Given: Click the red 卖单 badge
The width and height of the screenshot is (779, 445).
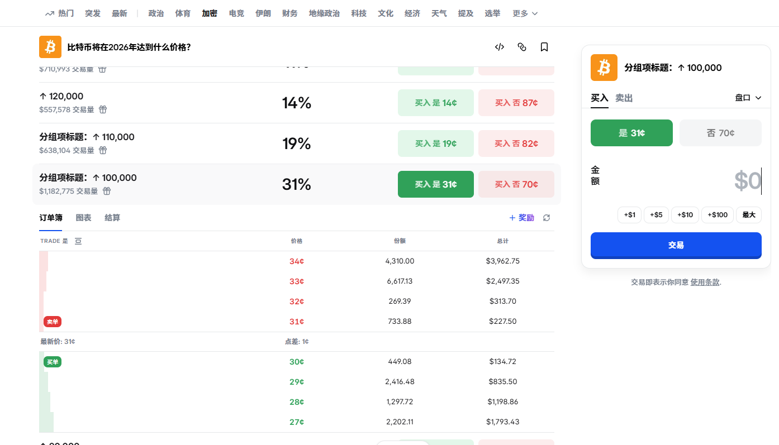Looking at the screenshot, I should pos(53,322).
